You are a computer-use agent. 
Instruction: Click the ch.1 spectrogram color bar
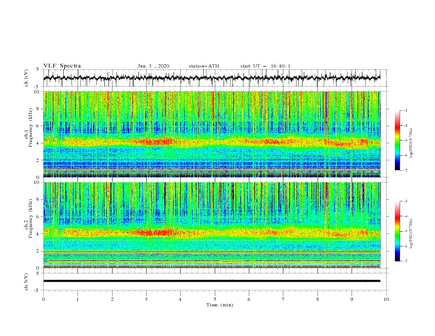(x=397, y=141)
